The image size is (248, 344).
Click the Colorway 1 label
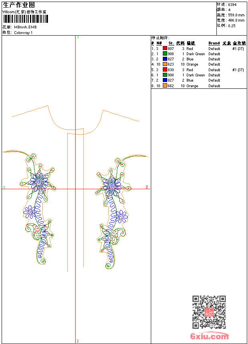pyautogui.click(x=23, y=33)
